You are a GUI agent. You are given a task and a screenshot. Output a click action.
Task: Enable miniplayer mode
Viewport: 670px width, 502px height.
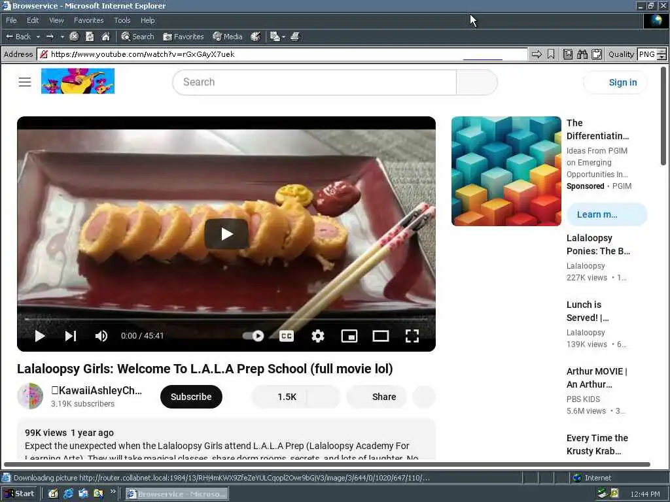(349, 336)
